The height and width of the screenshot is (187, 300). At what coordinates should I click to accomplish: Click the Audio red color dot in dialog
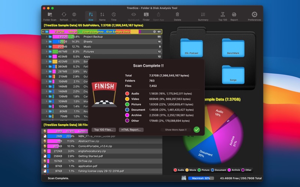pyautogui.click(x=127, y=93)
